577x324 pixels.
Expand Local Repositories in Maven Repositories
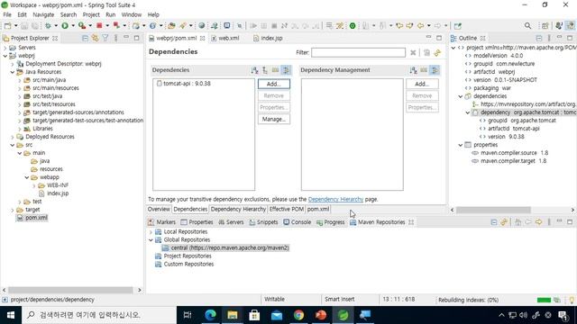pos(151,232)
